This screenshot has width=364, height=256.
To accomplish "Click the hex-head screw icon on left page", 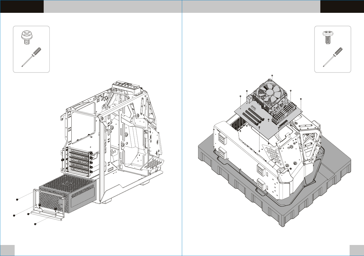I will (26, 38).
